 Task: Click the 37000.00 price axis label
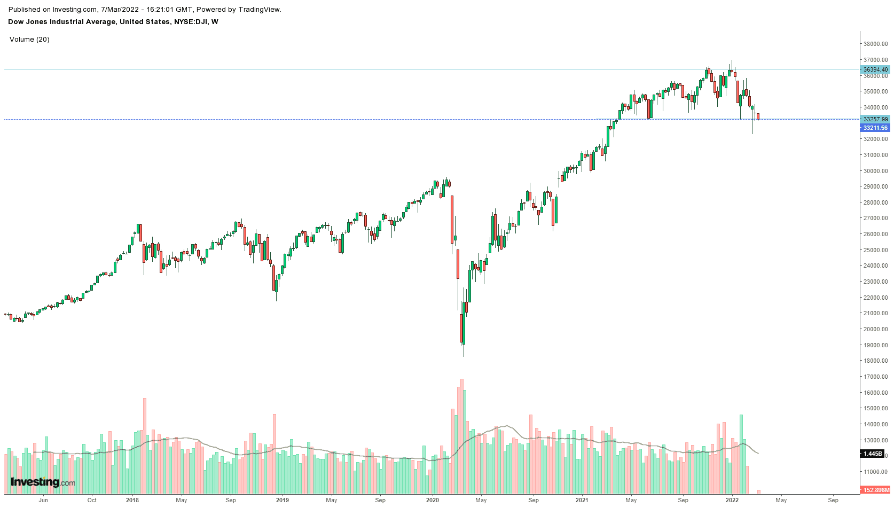(x=876, y=60)
